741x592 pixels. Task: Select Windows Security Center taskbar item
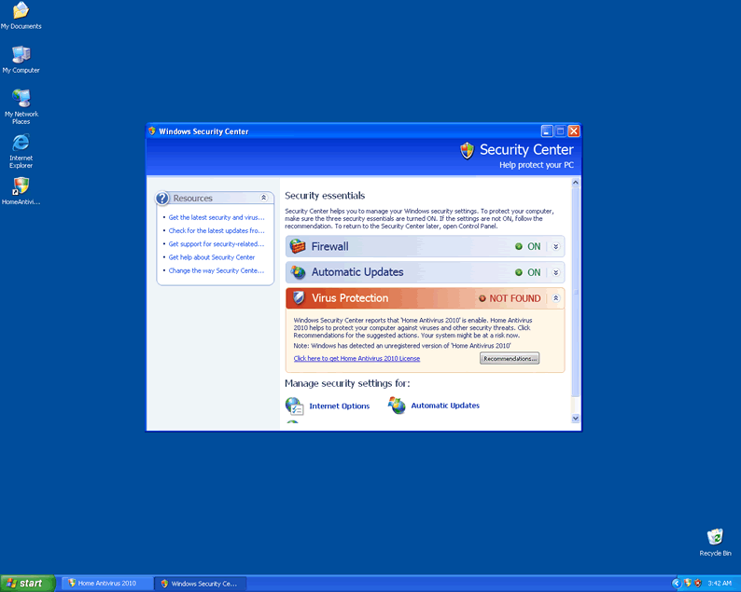coord(200,583)
